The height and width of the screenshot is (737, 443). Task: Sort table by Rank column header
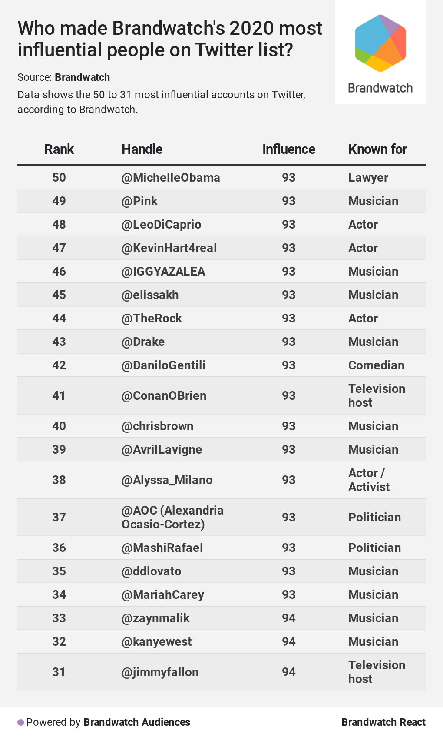[59, 149]
